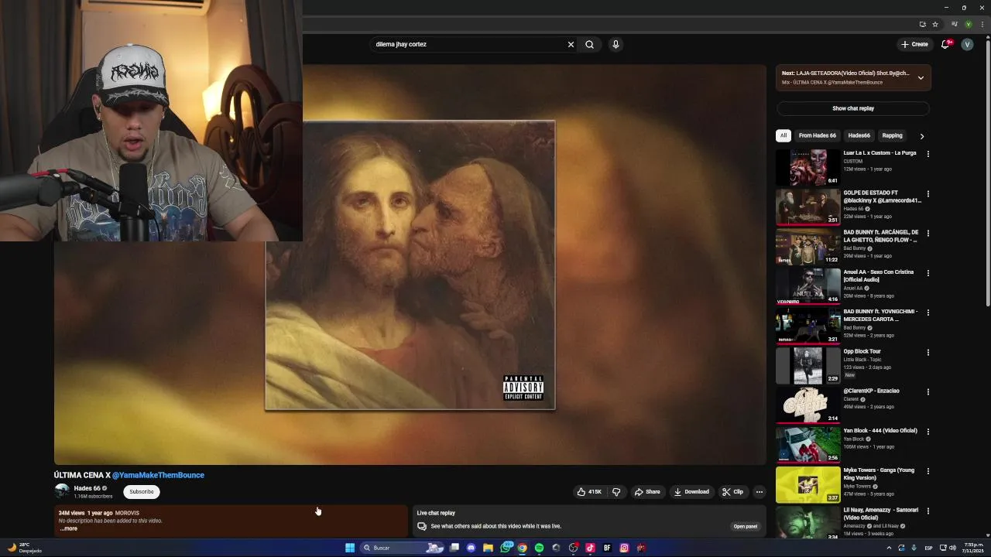The image size is (991, 557).
Task: Open the BF app in taskbar
Action: (607, 548)
